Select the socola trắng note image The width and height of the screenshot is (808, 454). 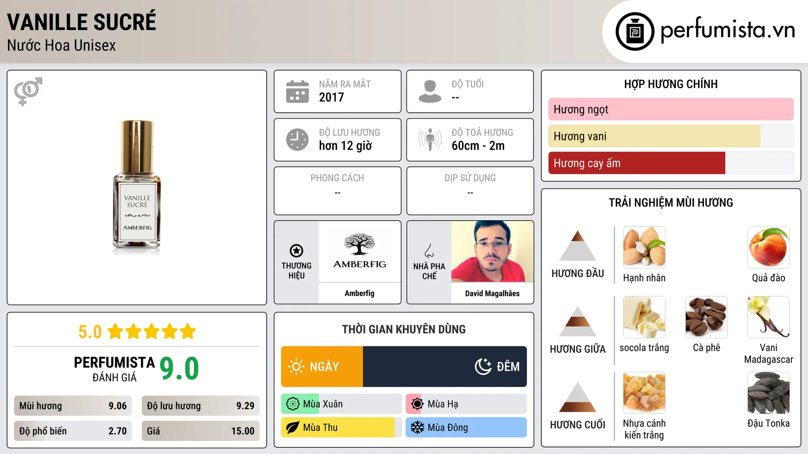pos(644,317)
